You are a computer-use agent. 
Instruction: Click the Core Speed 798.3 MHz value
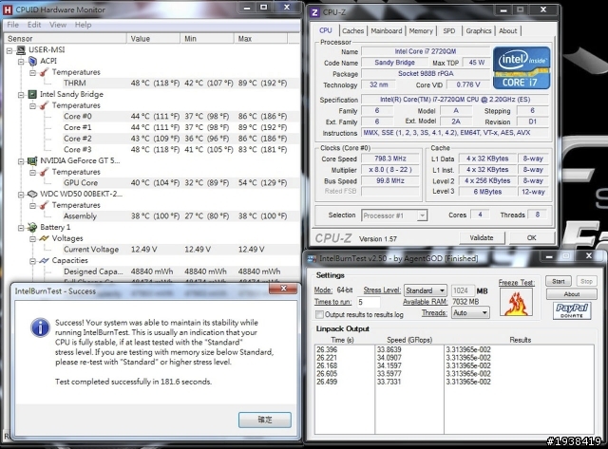(390, 159)
